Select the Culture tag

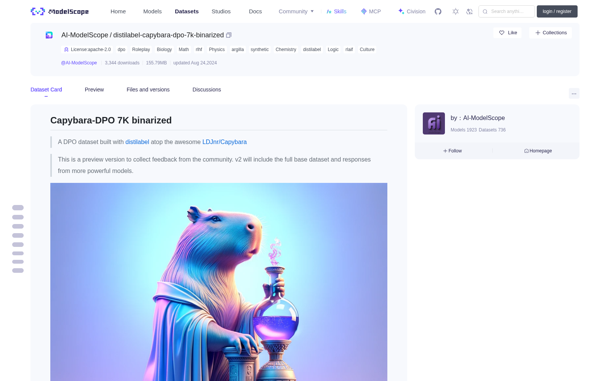click(367, 50)
